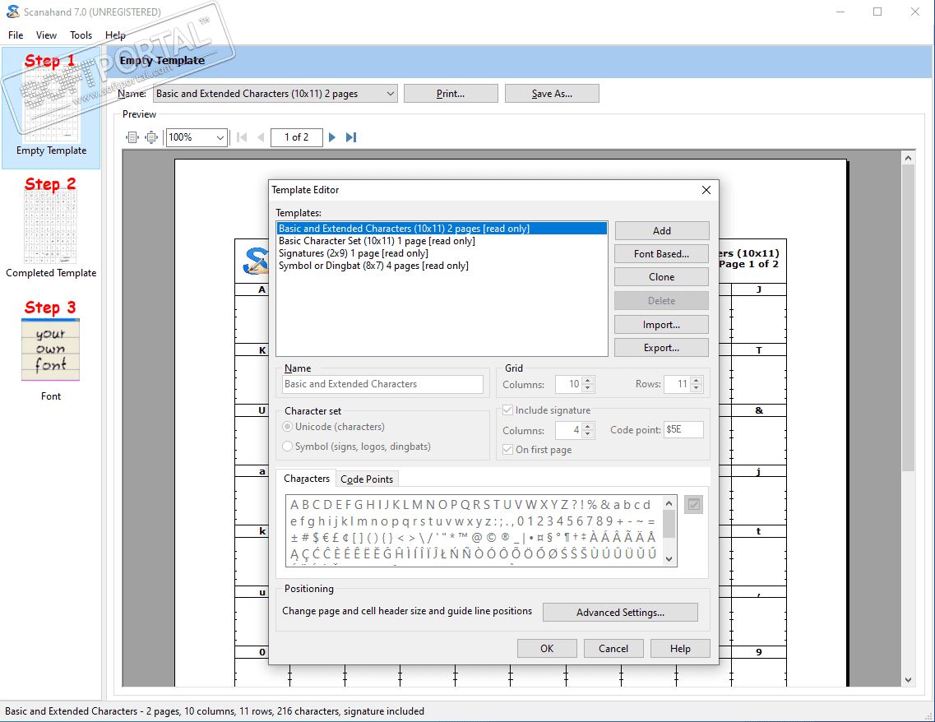The width and height of the screenshot is (935, 722).
Task: Select Basic and Extended Characters (10x11) template
Action: [x=442, y=229]
